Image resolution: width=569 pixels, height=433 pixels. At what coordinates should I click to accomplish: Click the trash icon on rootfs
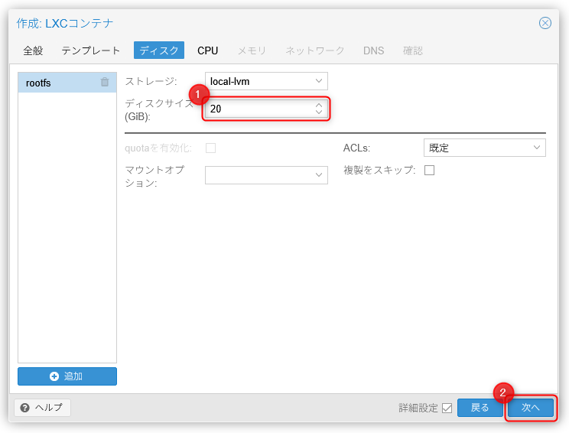[105, 83]
